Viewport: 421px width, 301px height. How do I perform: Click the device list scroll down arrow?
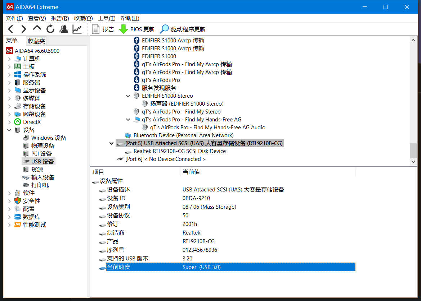413,162
